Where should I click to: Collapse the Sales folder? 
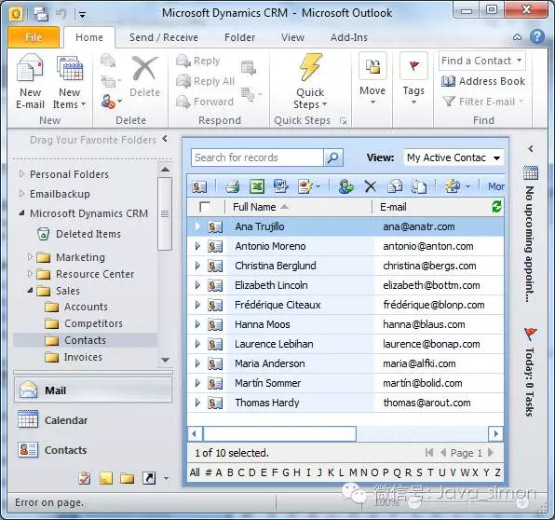click(x=30, y=291)
